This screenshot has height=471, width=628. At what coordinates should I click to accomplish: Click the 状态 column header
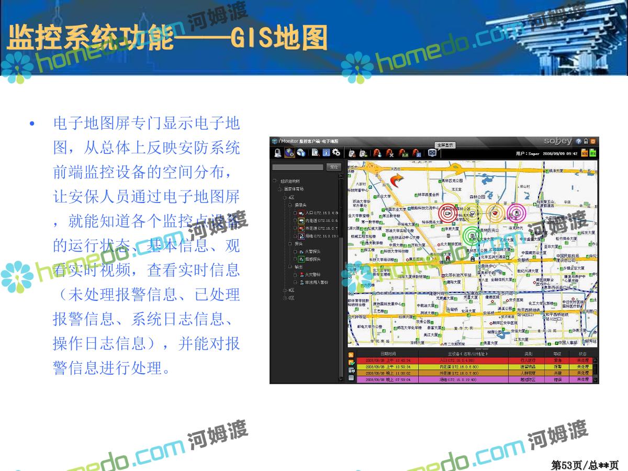[582, 354]
